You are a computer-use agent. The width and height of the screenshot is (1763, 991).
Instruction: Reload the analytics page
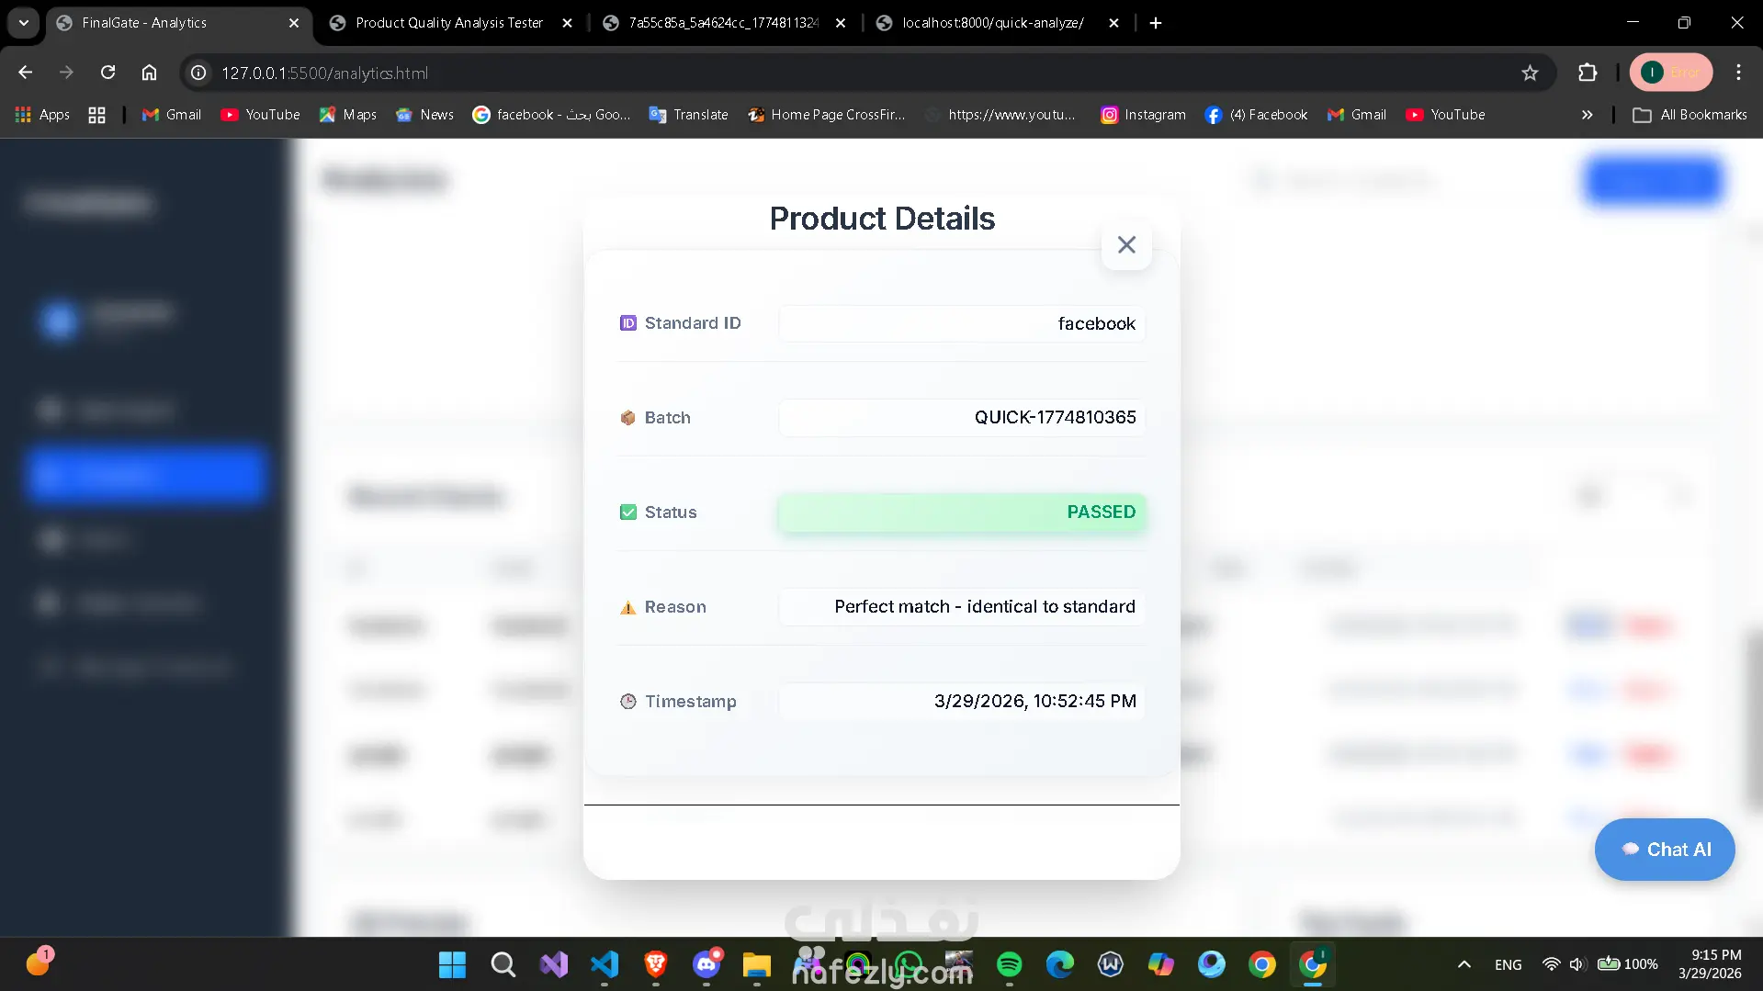(107, 73)
